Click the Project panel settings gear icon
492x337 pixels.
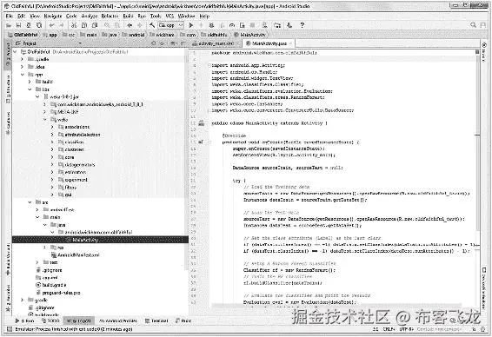(x=172, y=43)
